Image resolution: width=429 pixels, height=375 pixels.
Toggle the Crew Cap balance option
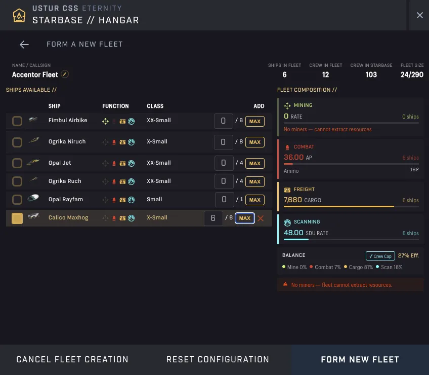[380, 256]
